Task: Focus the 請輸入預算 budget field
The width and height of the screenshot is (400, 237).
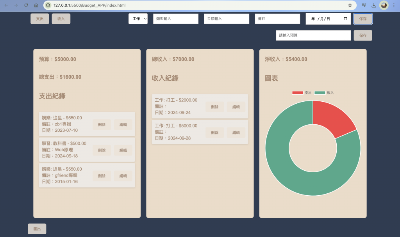Action: (x=313, y=35)
